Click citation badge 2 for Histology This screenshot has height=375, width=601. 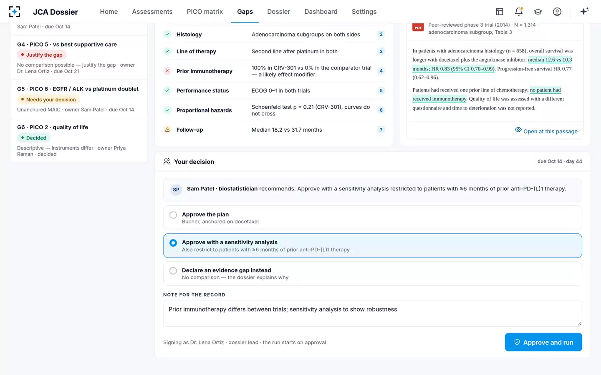tap(381, 34)
